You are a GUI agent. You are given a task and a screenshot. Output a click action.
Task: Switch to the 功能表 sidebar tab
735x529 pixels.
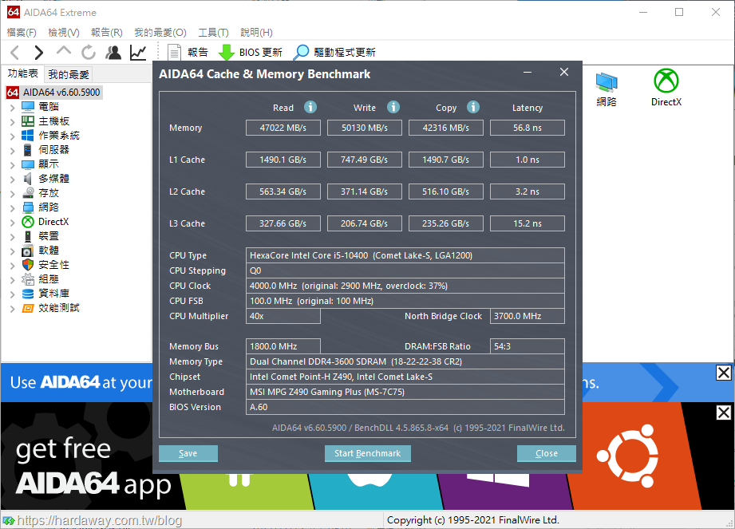[22, 73]
